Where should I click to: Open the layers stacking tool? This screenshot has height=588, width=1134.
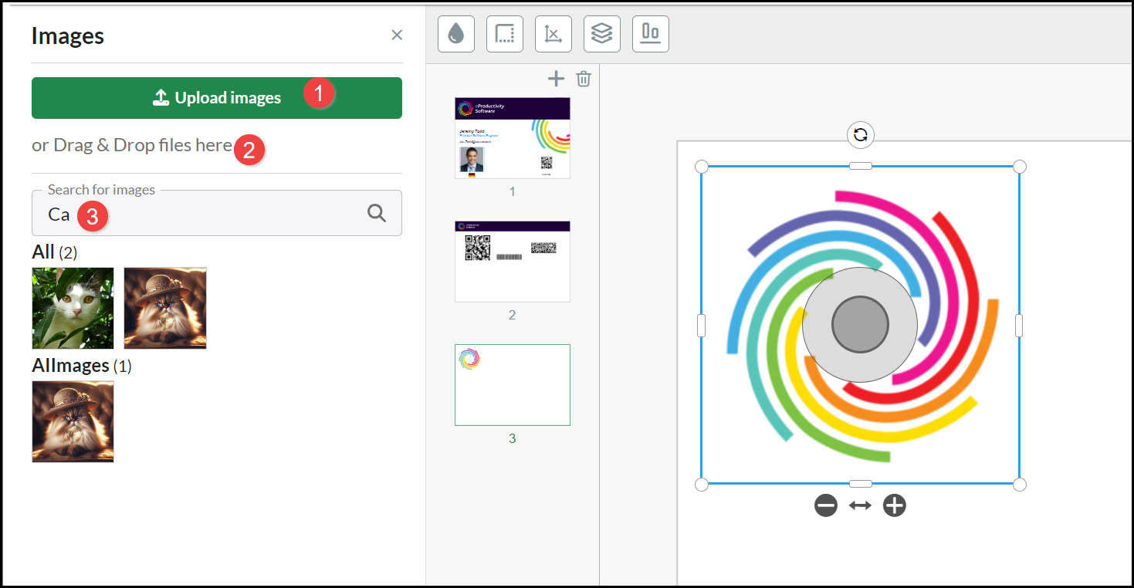click(602, 34)
